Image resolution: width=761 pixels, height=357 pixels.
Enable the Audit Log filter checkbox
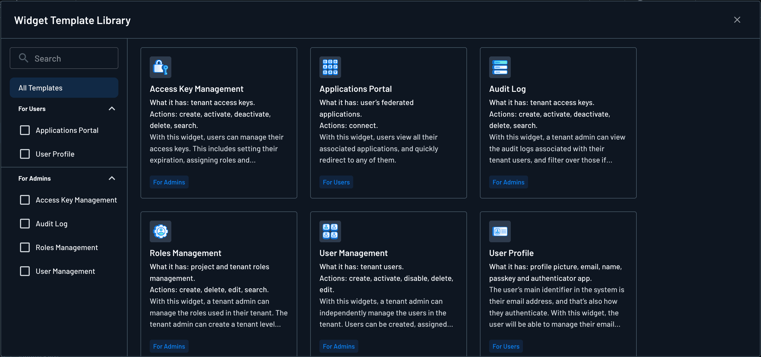[25, 224]
